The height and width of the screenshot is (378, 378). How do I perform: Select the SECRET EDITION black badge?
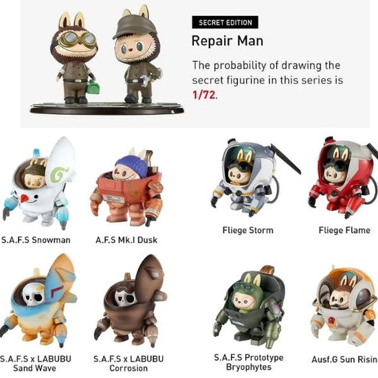pos(225,23)
